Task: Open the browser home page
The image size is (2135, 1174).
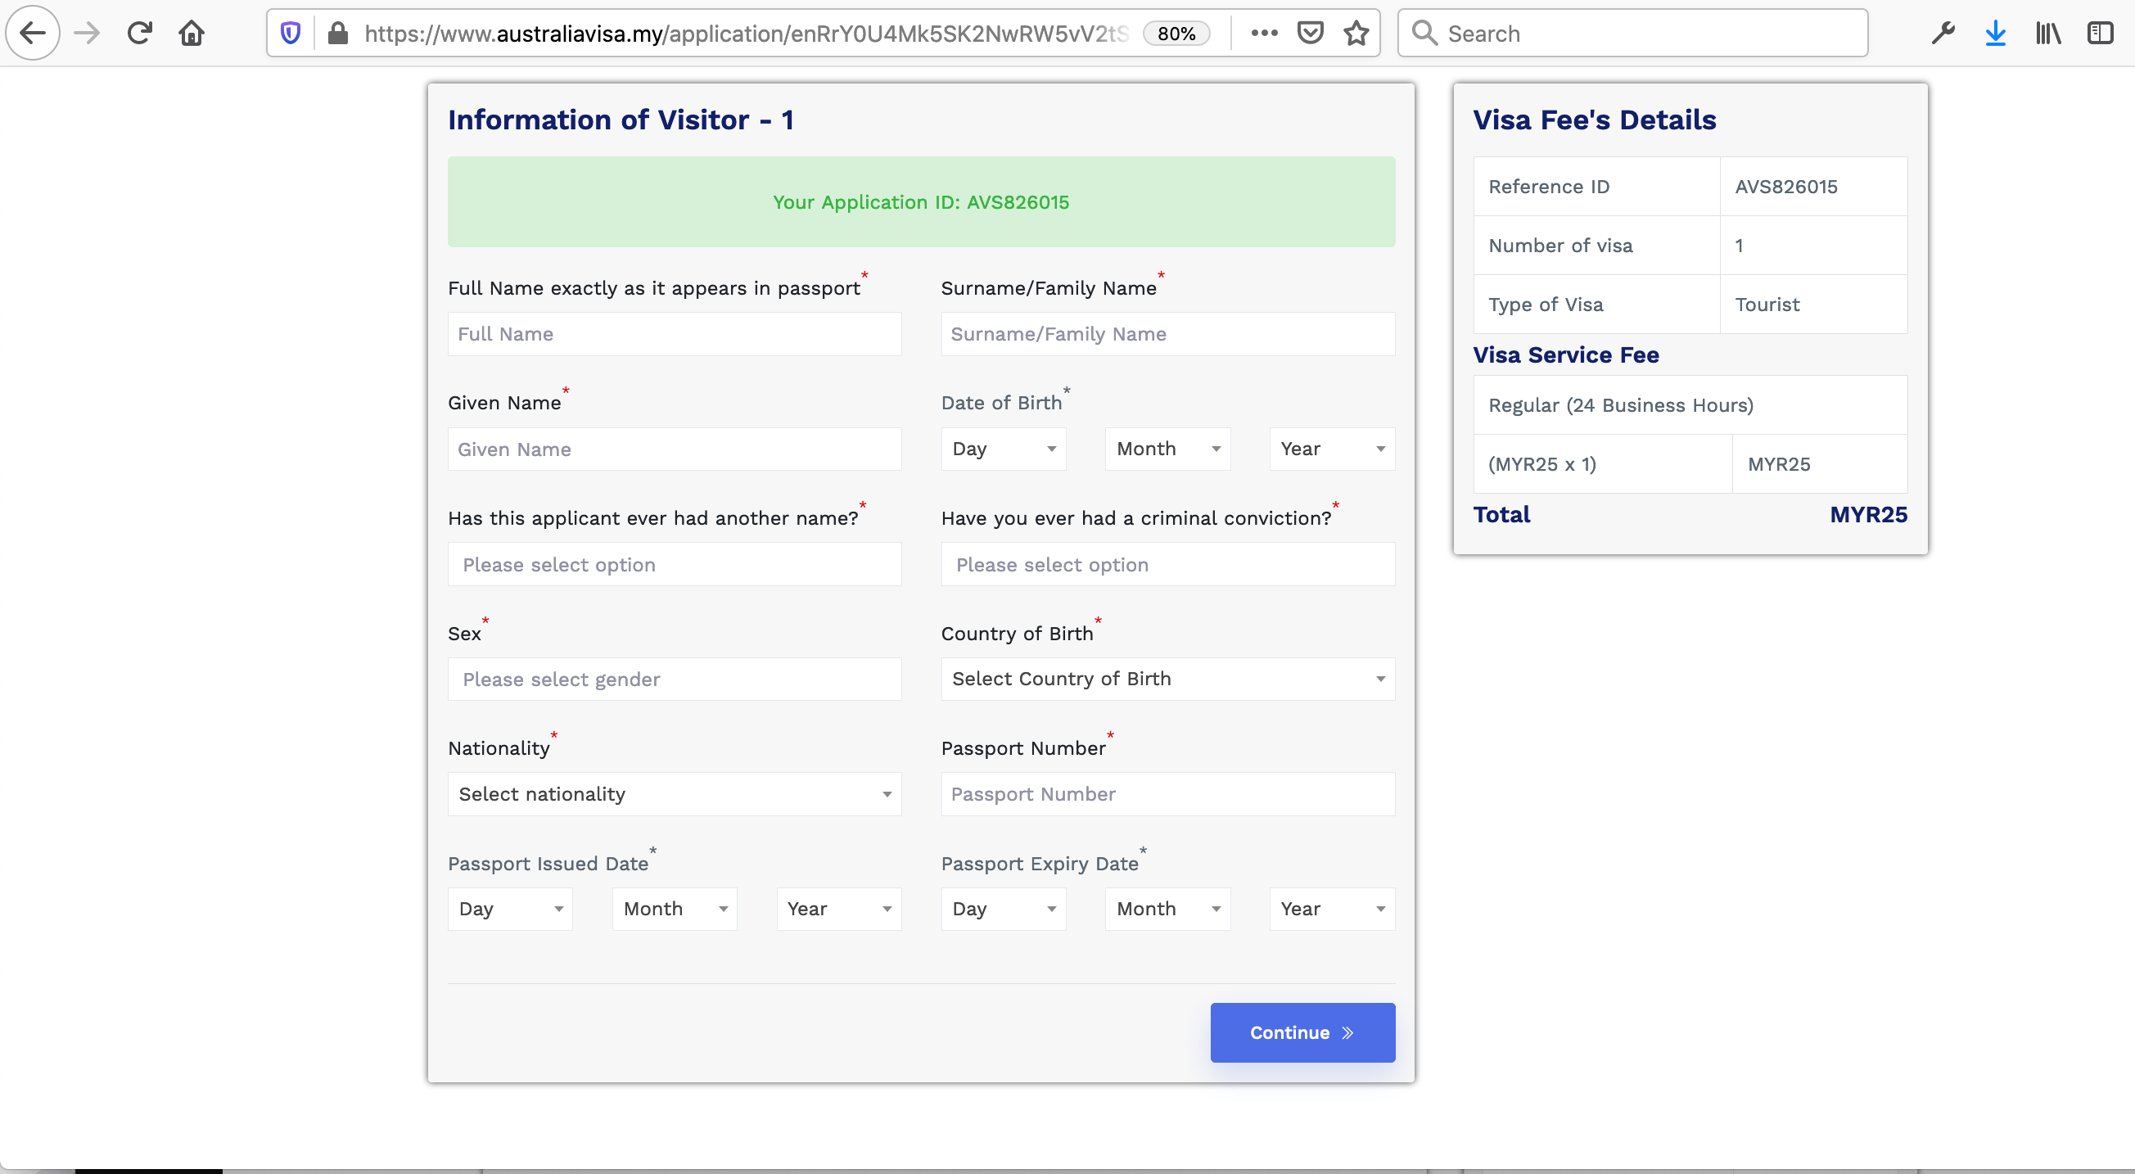Action: click(192, 34)
